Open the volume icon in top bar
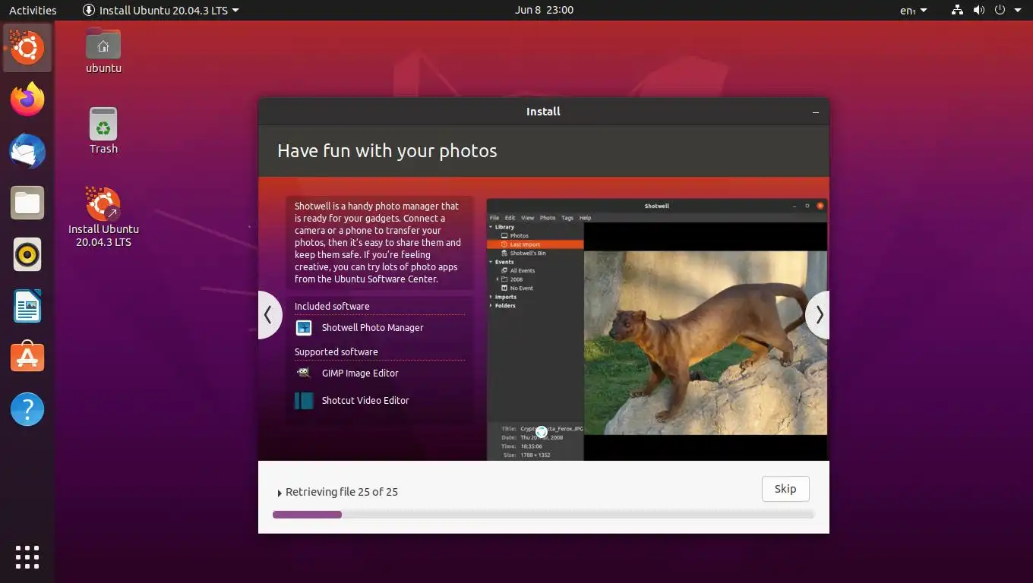This screenshot has width=1033, height=583. point(978,10)
